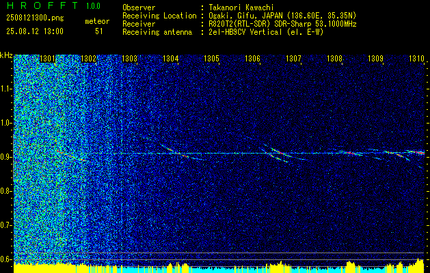Click the Observer label

click(x=139, y=8)
